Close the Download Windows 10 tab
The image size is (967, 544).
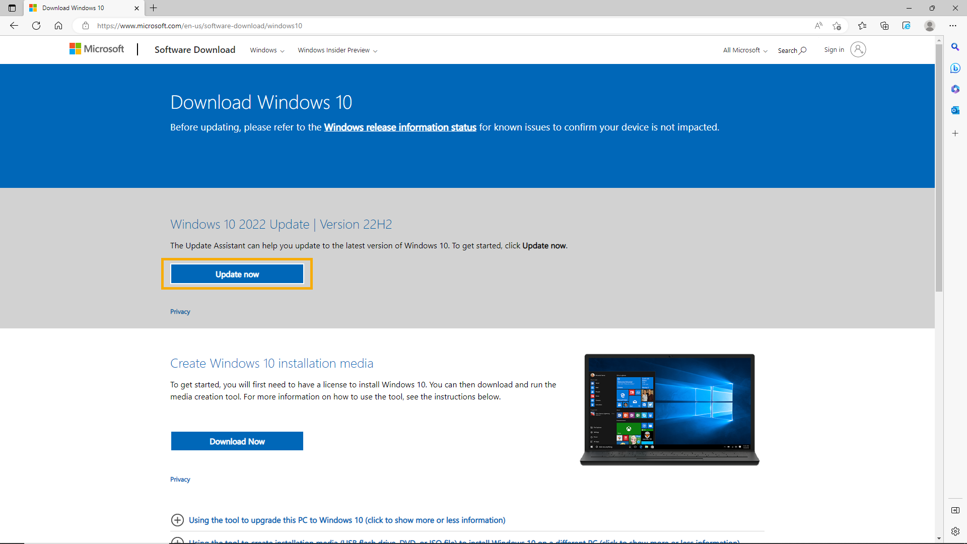pos(136,8)
